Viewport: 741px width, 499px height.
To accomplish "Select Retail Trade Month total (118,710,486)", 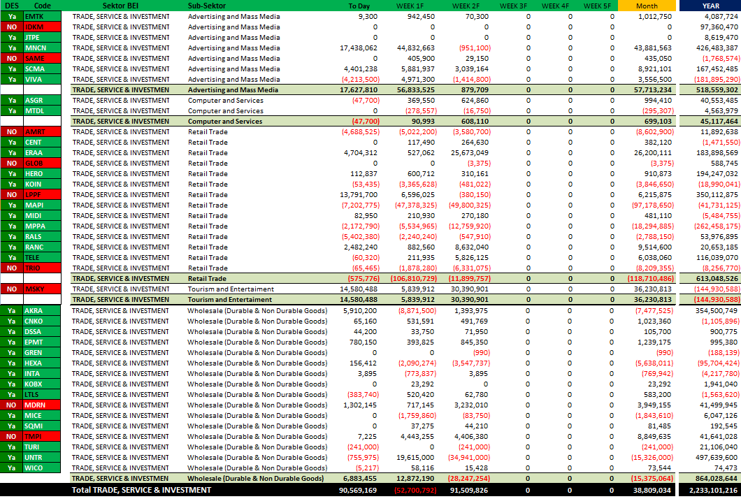I will [x=650, y=278].
